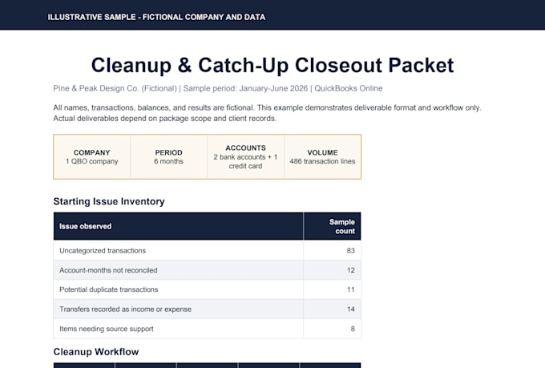Select the COMPANY '1 QBO company' summary card
Screen dimensions: 545x368
pos(91,157)
